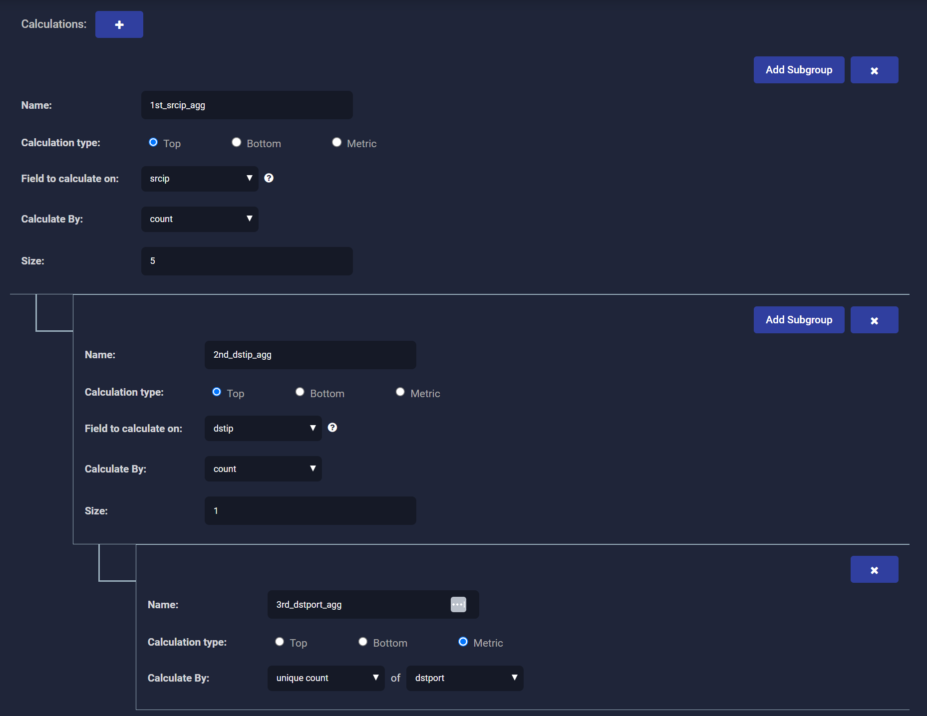This screenshot has width=927, height=716.
Task: Select Metric for 1st_srcip_agg calculation type
Action: 337,143
